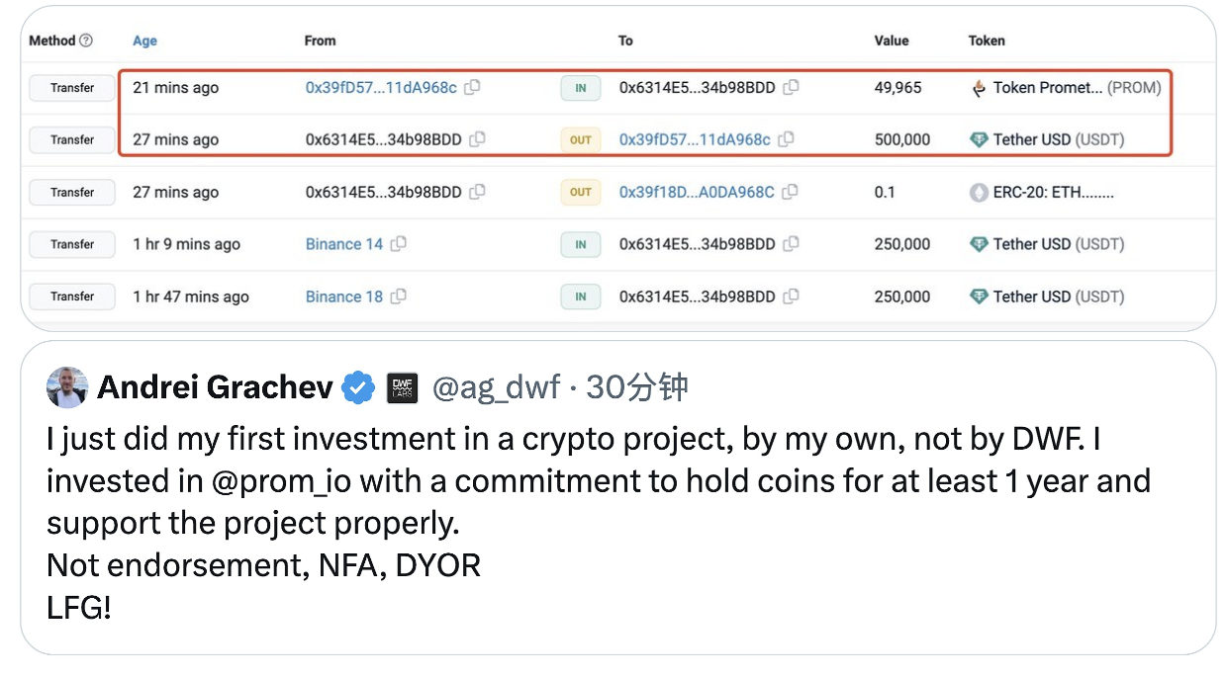Image resolution: width=1228 pixels, height=677 pixels.
Task: Copy From address in 500,000 USDT row
Action: [x=477, y=139]
